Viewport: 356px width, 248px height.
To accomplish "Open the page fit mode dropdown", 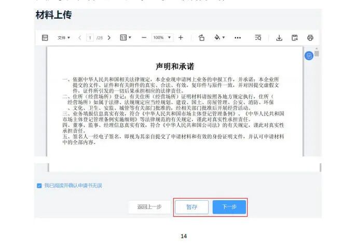I will tap(126, 37).
